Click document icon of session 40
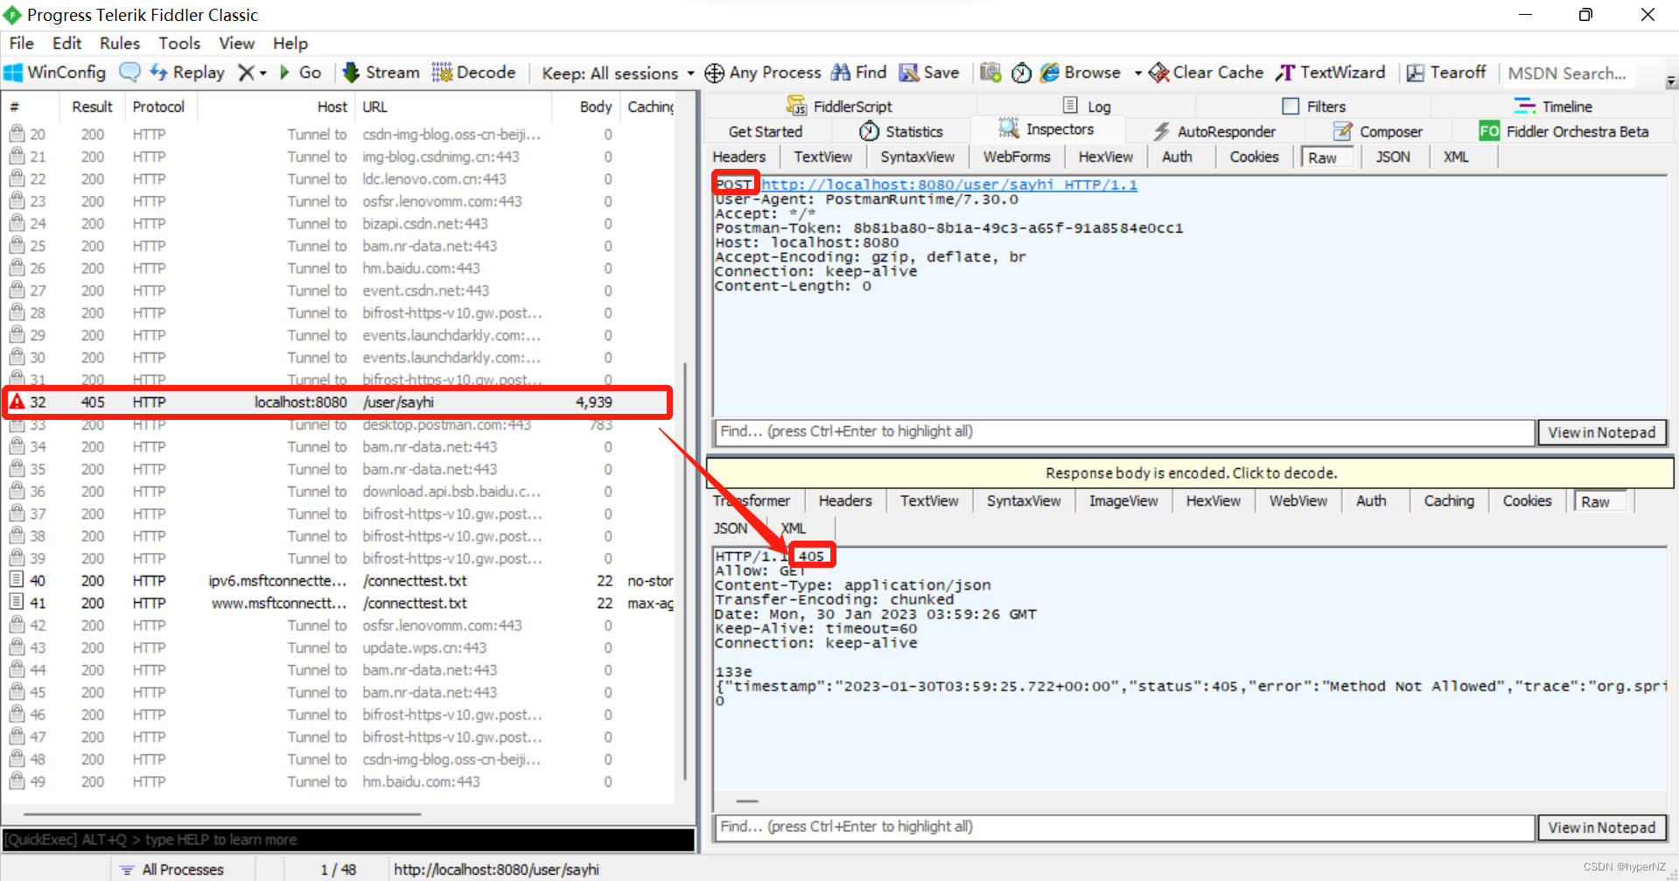Viewport: 1679px width, 881px height. tap(16, 579)
